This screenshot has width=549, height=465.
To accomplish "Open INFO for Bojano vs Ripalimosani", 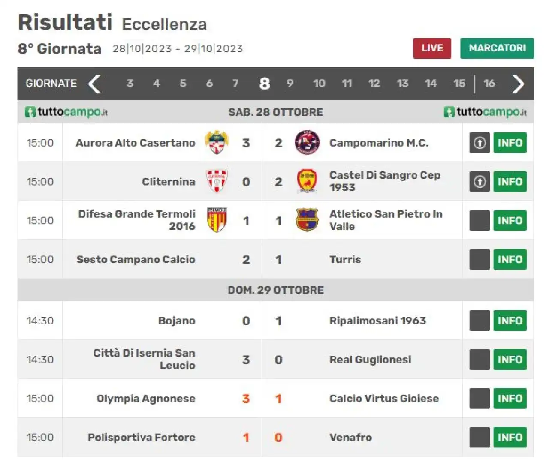I will pyautogui.click(x=510, y=321).
